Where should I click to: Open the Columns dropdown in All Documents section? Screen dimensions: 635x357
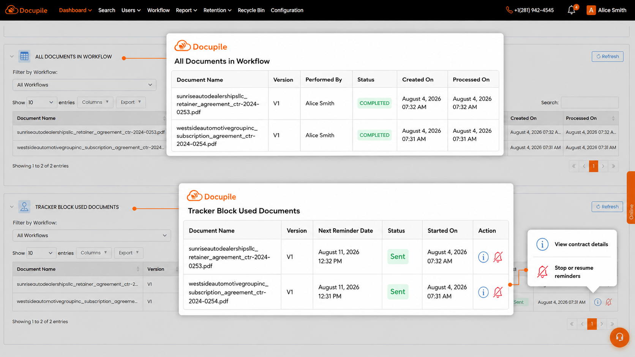pyautogui.click(x=95, y=102)
